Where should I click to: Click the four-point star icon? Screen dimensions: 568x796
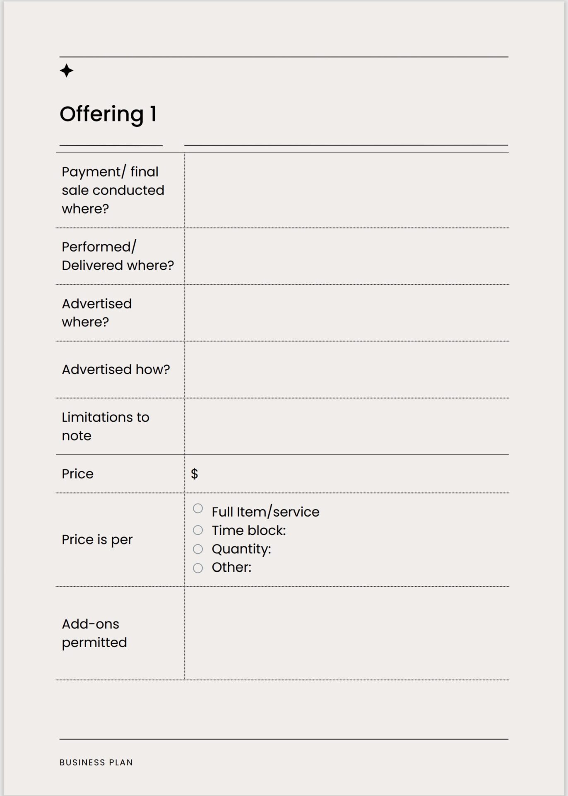point(66,70)
